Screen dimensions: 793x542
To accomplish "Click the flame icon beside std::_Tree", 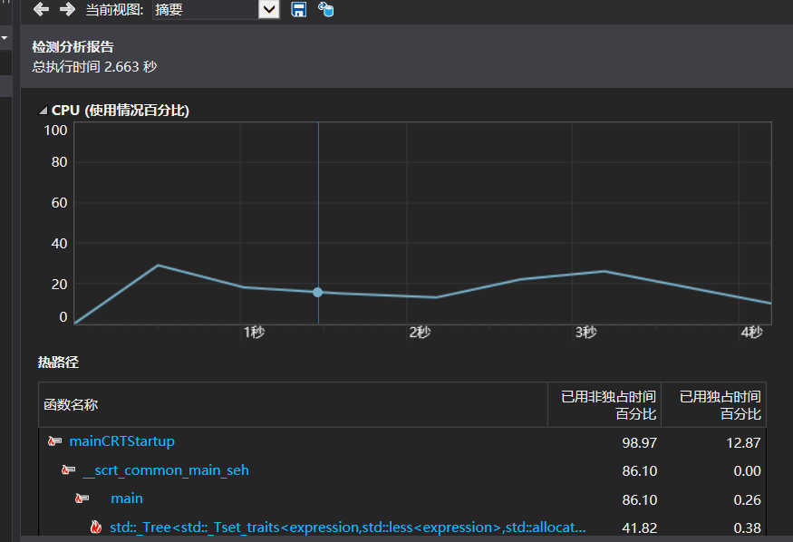I will [95, 527].
